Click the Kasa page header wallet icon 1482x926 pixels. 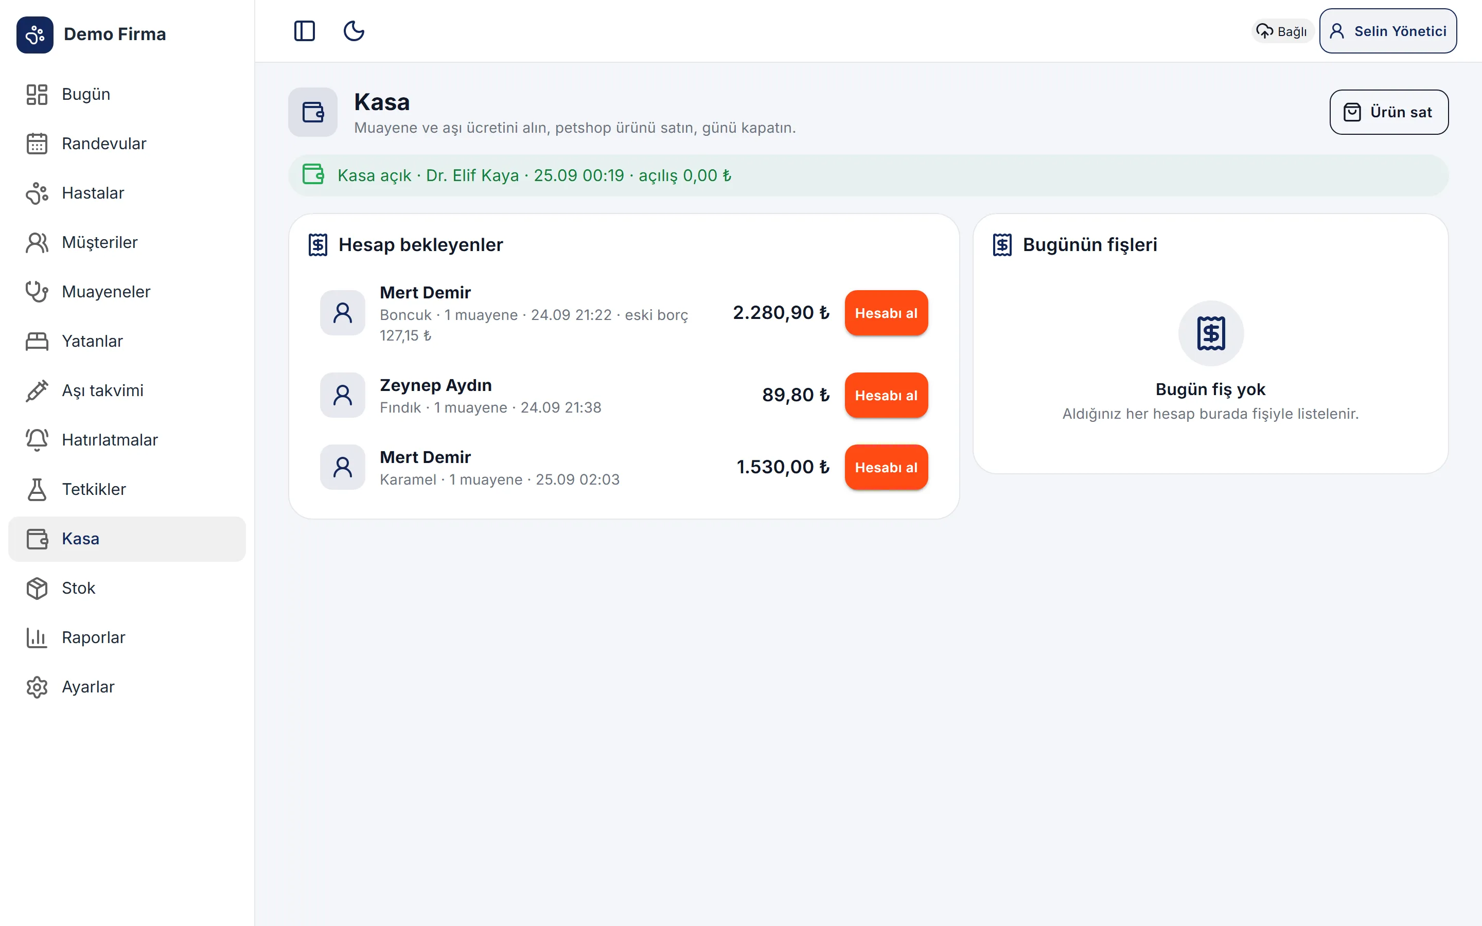[x=313, y=112]
